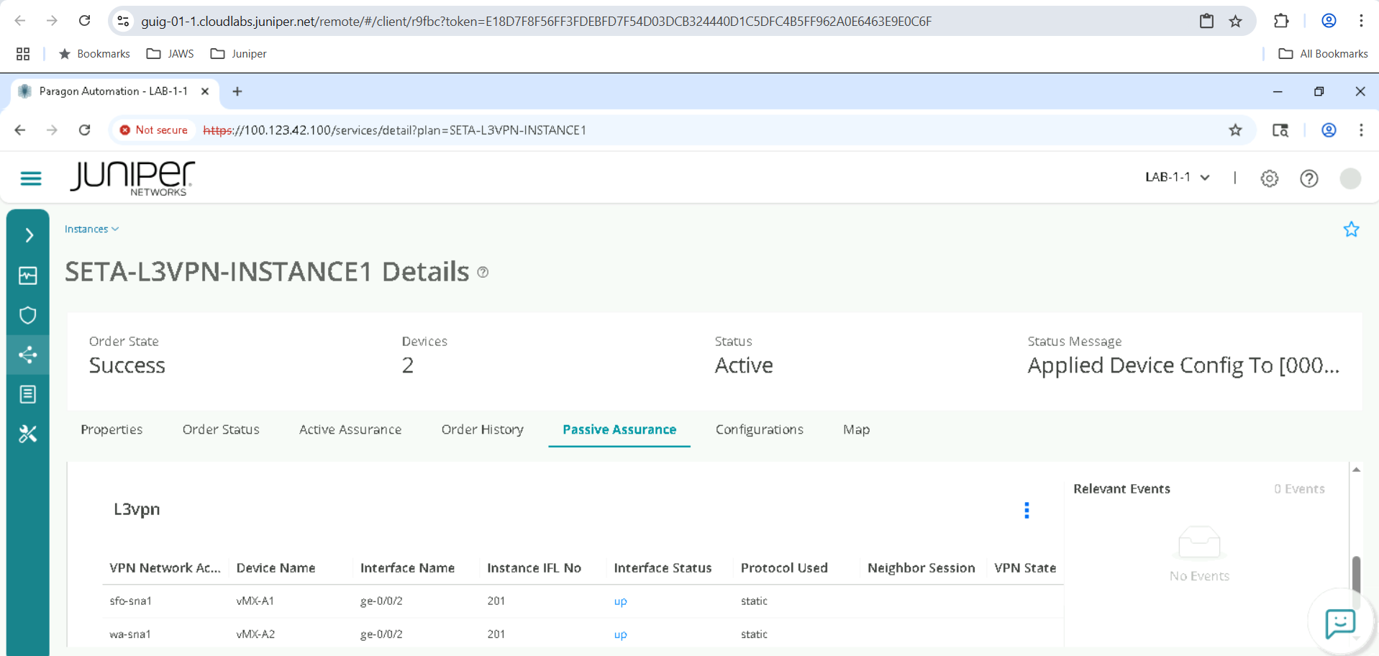Click the 'up' status link for vMX-A2
This screenshot has height=656, width=1379.
click(620, 634)
